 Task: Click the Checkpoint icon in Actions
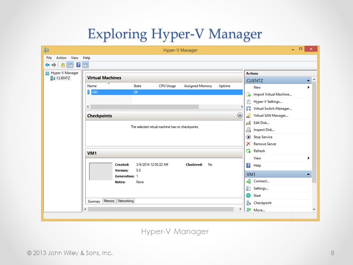[249, 203]
